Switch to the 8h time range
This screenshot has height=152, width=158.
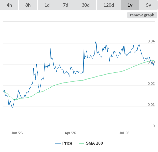click(28, 5)
